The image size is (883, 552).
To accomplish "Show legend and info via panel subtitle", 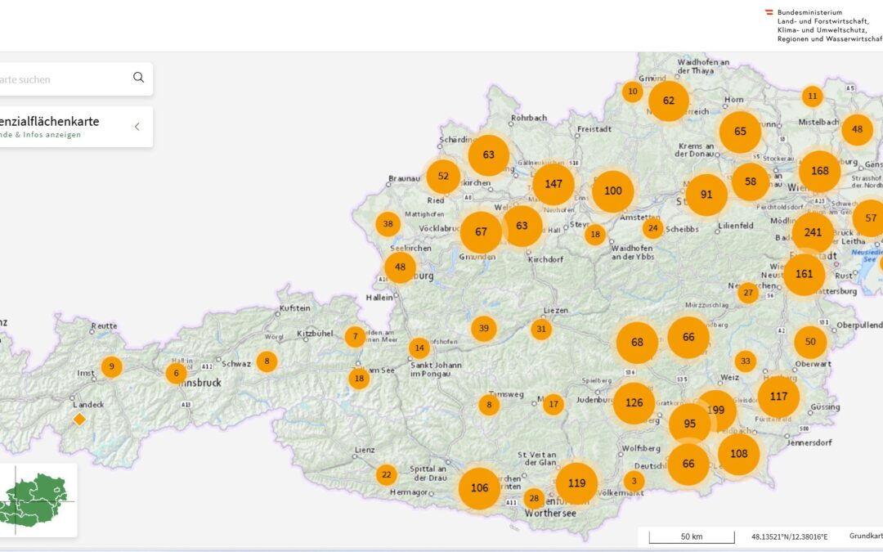I will coord(41,135).
